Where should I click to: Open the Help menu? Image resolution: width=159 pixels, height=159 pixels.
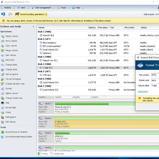[78, 8]
